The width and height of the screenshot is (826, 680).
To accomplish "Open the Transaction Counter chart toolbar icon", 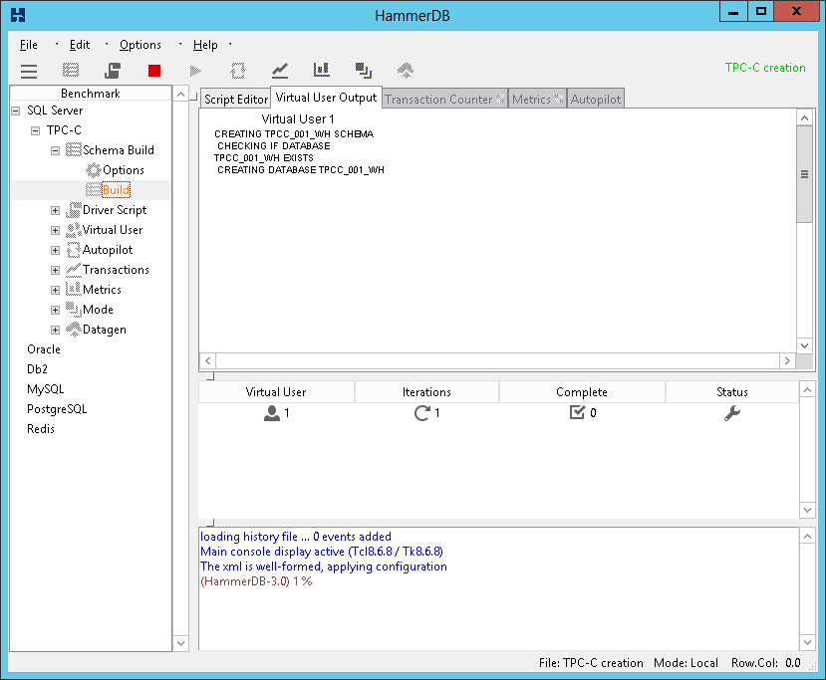I will click(280, 71).
